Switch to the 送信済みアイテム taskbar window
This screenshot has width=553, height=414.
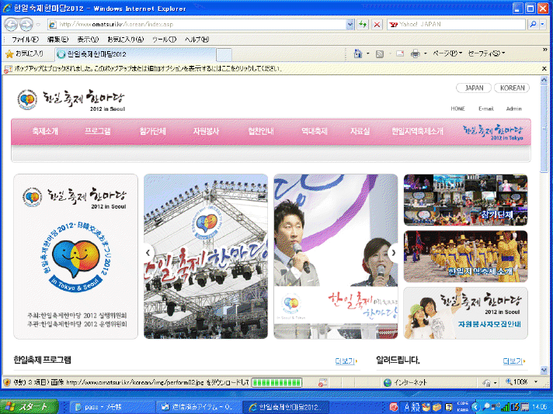point(197,407)
